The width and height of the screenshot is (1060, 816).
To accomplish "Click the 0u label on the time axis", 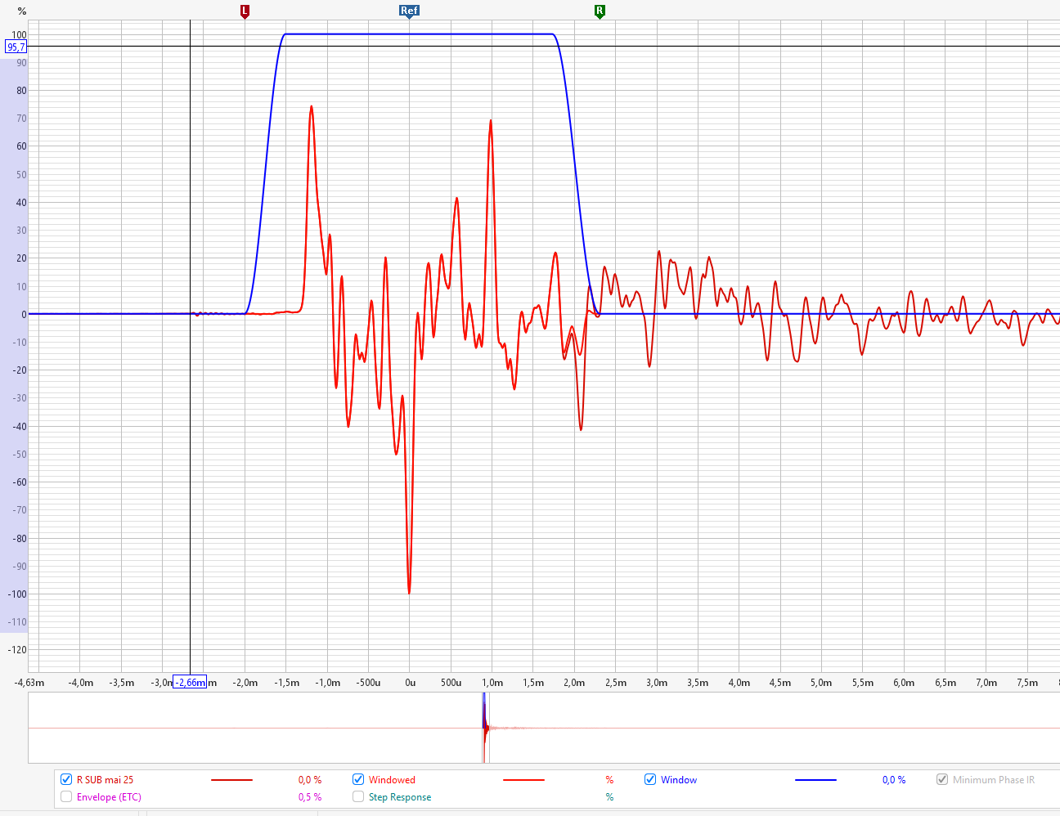I will pos(410,683).
